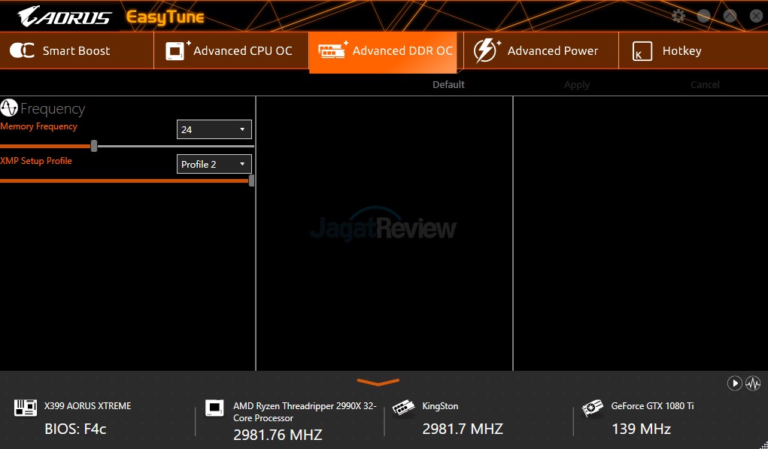Click the Apply button
Image resolution: width=768 pixels, height=449 pixels.
(577, 85)
